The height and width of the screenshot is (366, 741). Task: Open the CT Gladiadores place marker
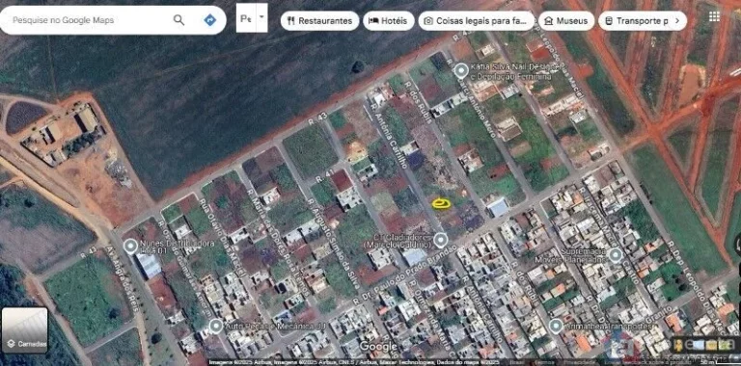click(440, 240)
